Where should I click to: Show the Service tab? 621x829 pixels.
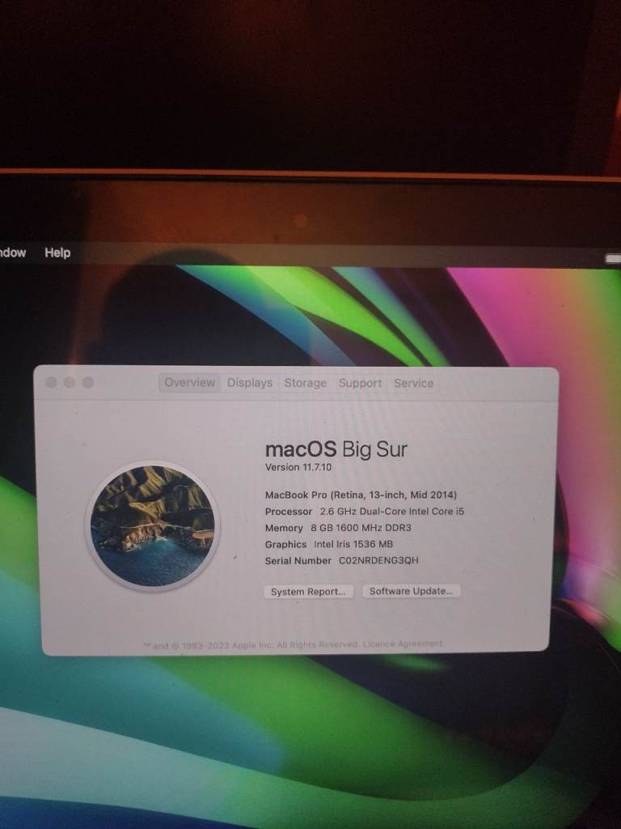413,383
